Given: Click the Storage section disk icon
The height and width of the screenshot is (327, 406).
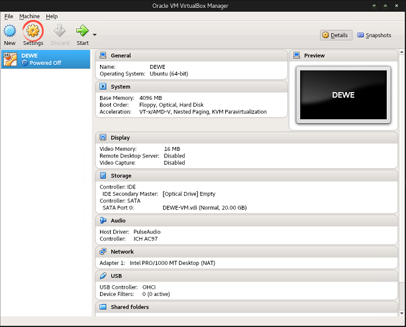Looking at the screenshot, I should 103,175.
